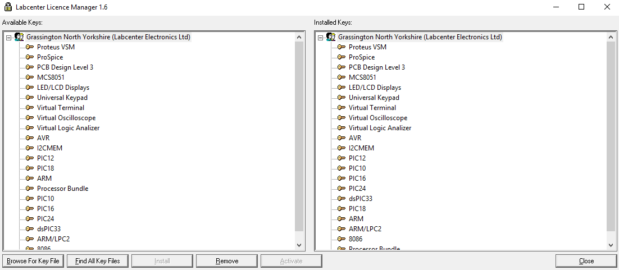Image resolution: width=619 pixels, height=270 pixels.
Task: Click key icon of Virtual Terminal in Installed Keys
Action: click(342, 107)
